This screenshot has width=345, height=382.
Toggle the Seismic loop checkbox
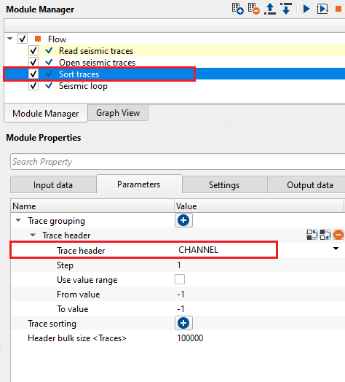click(33, 86)
